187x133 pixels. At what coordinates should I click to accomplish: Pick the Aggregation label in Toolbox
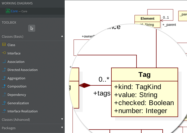point(16,78)
